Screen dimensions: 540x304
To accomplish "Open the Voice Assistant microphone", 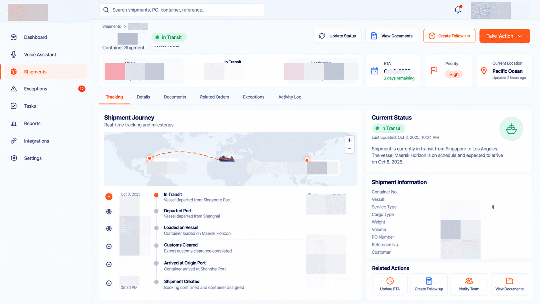I will (x=14, y=55).
